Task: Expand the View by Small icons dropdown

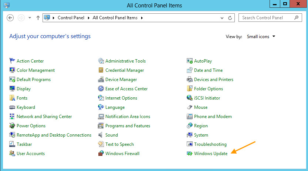Action: tap(261, 37)
